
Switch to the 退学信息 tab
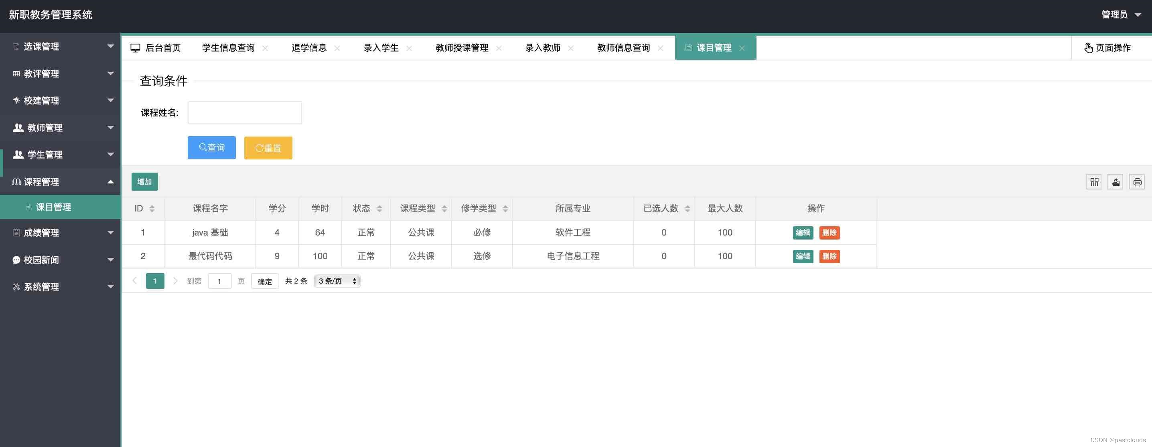pyautogui.click(x=309, y=48)
